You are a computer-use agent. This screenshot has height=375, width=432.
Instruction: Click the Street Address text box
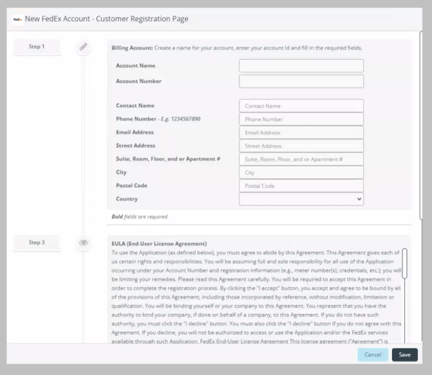(301, 146)
